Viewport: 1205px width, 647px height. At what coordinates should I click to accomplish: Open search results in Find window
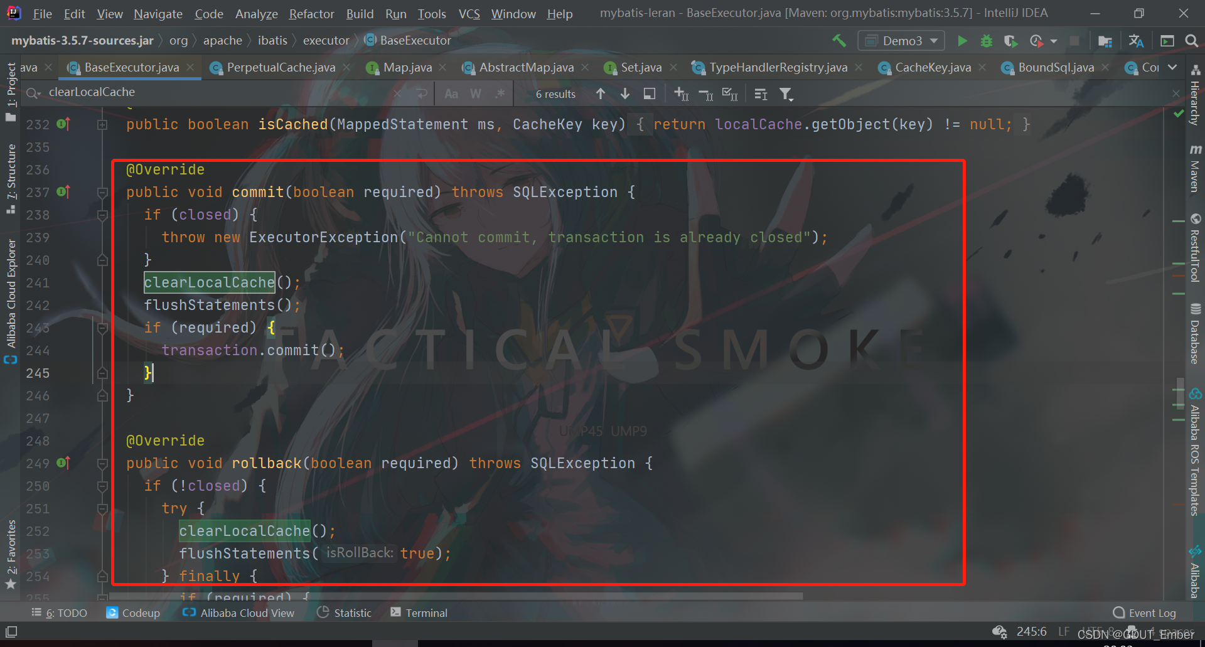click(650, 94)
